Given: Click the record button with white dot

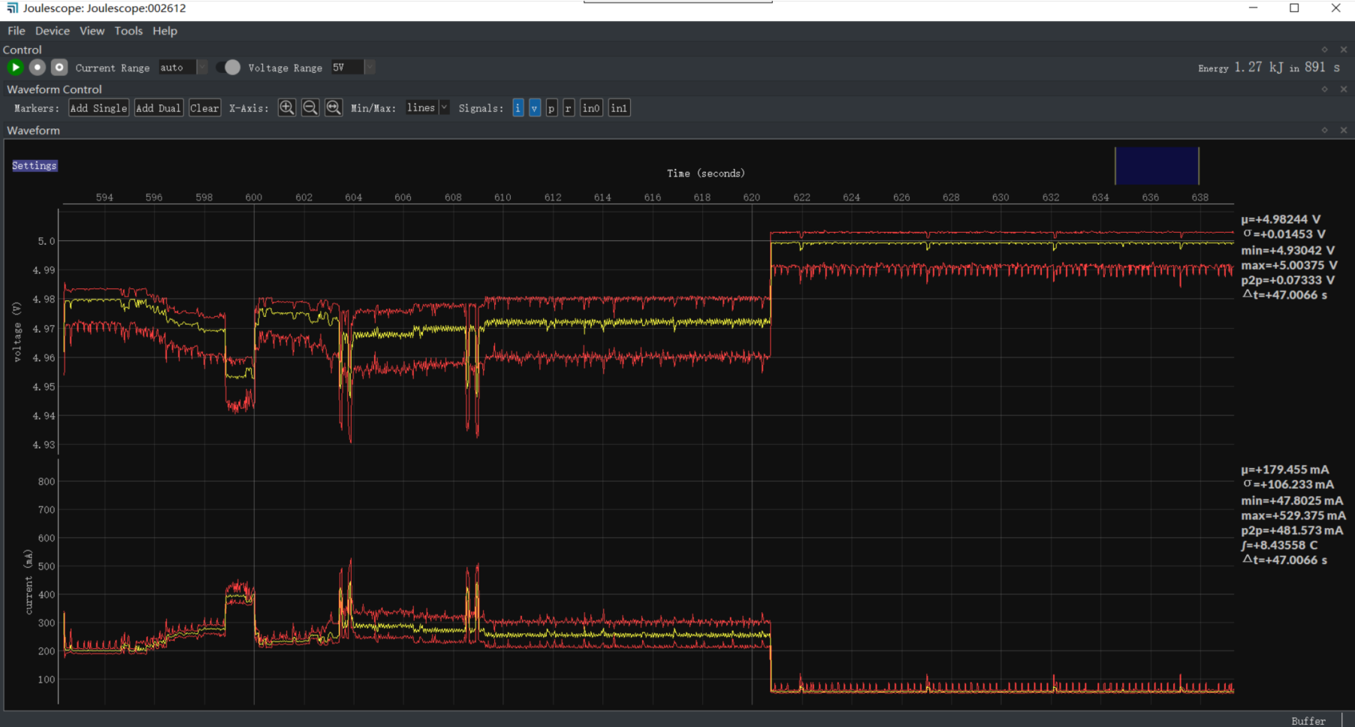Looking at the screenshot, I should pos(37,68).
